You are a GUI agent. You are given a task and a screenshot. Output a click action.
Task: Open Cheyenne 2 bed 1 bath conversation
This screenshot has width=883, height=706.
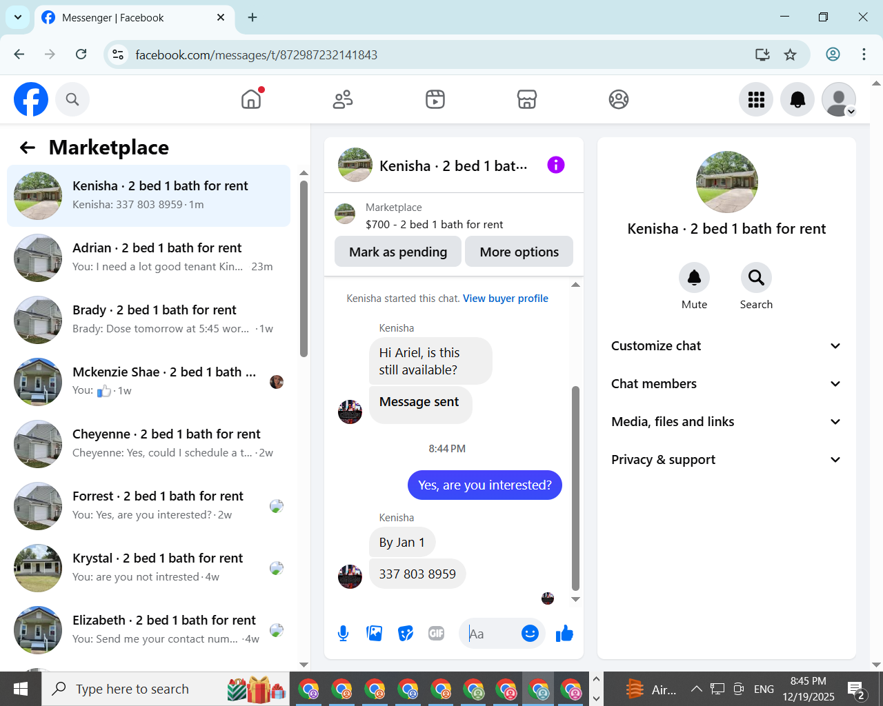[x=148, y=444]
